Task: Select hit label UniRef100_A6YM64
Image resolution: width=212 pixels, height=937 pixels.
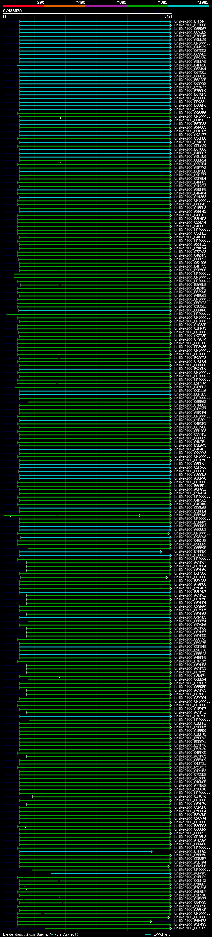Action: pyautogui.click(x=190, y=566)
